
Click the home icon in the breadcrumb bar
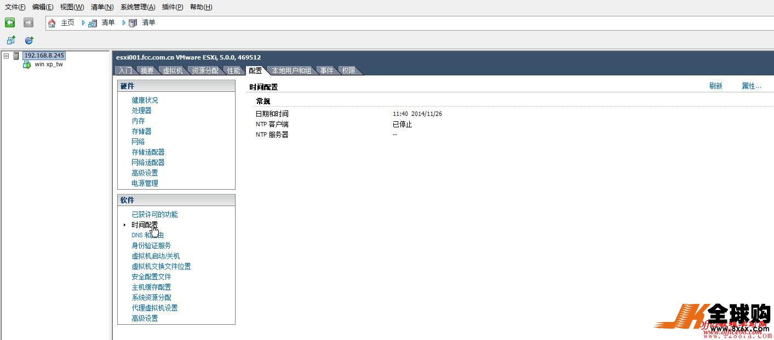pyautogui.click(x=52, y=23)
